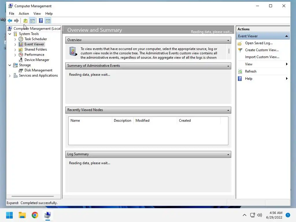Viewport: 296px width, 222px height.
Task: Click Refresh action in Actions pane
Action: [251, 71]
